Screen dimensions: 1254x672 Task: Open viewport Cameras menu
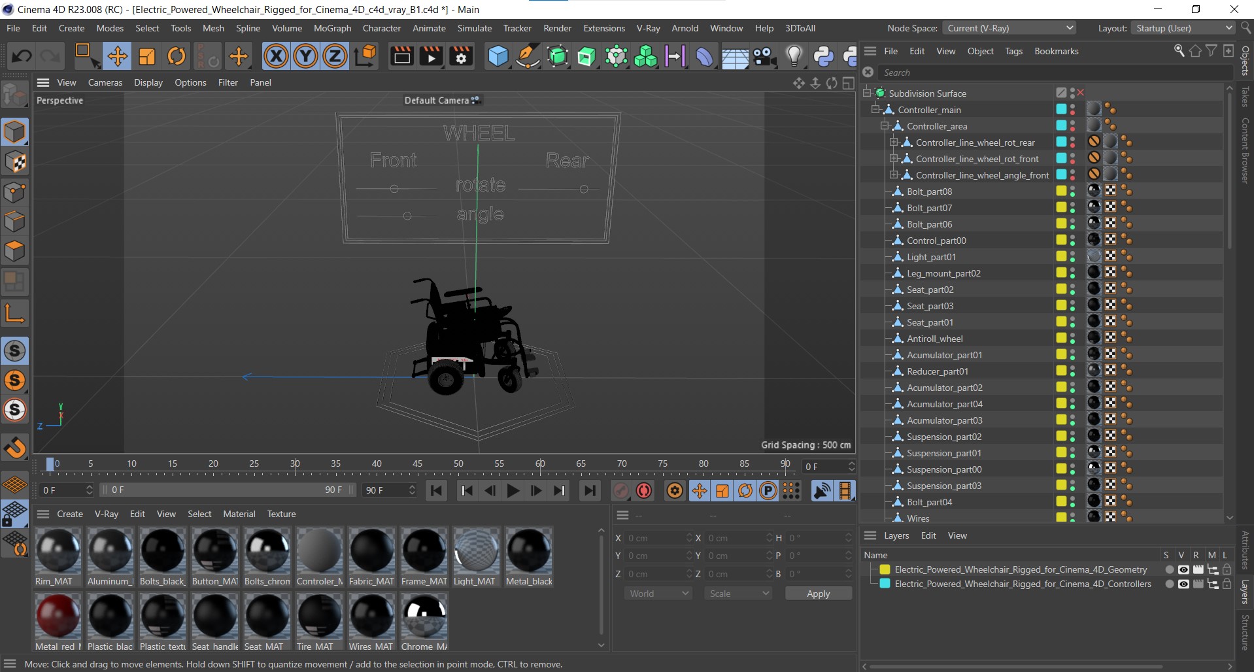coord(105,82)
